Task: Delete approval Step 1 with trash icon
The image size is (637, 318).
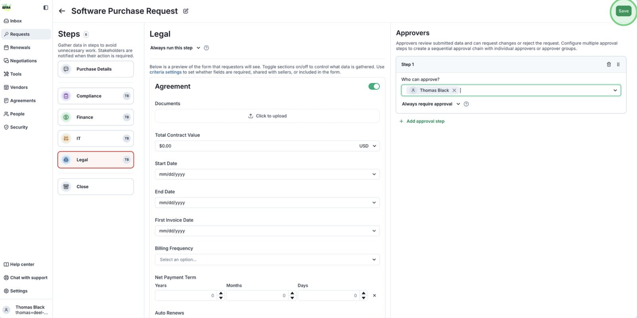Action: point(609,64)
